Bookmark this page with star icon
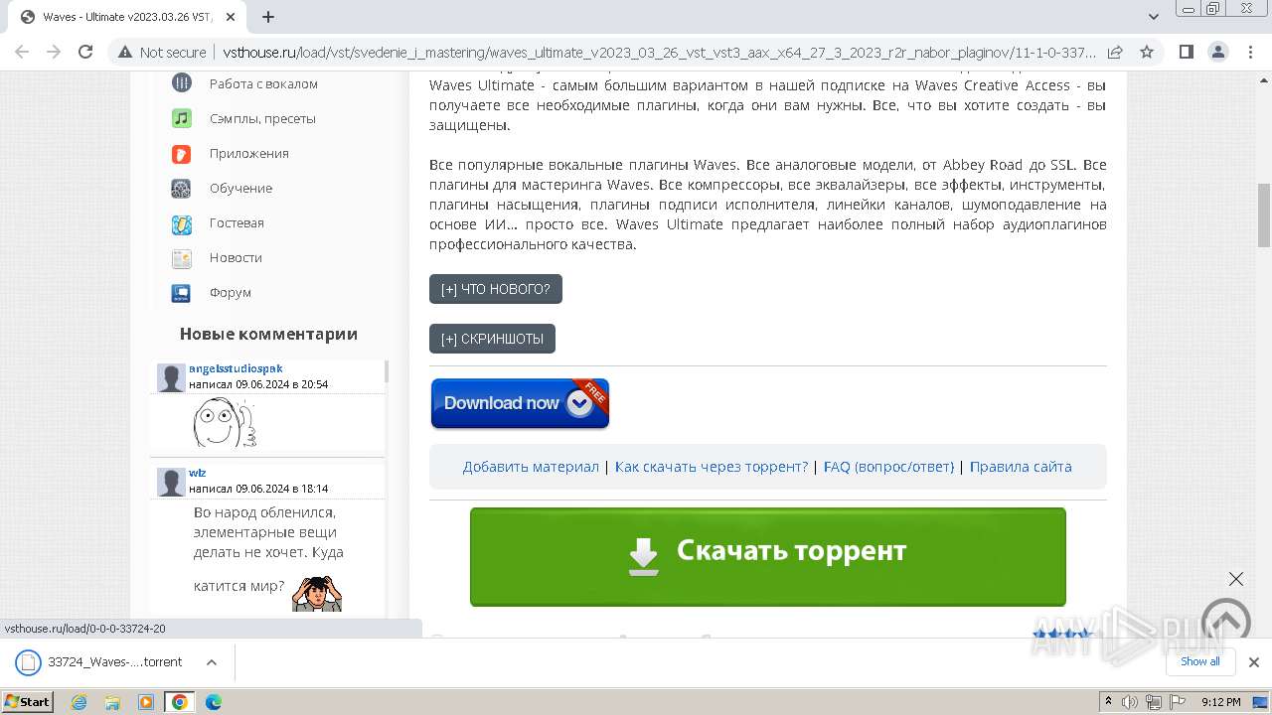This screenshot has width=1272, height=715. [1147, 52]
